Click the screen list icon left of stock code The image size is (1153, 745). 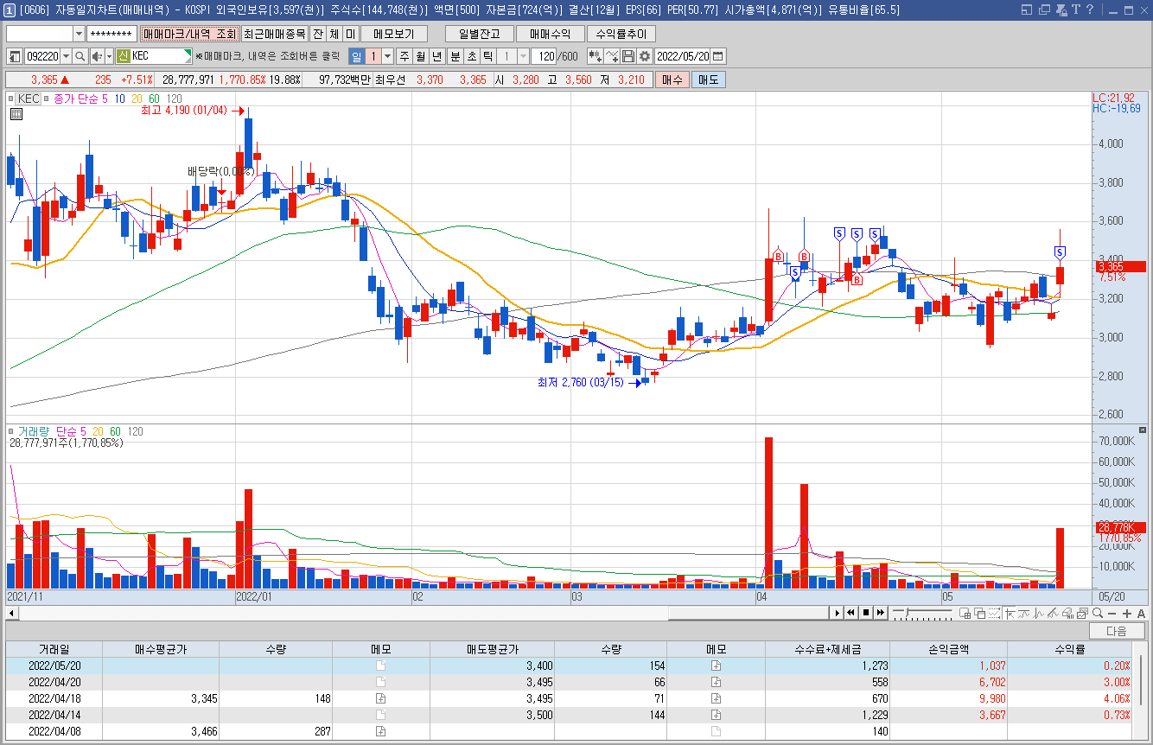click(x=15, y=56)
